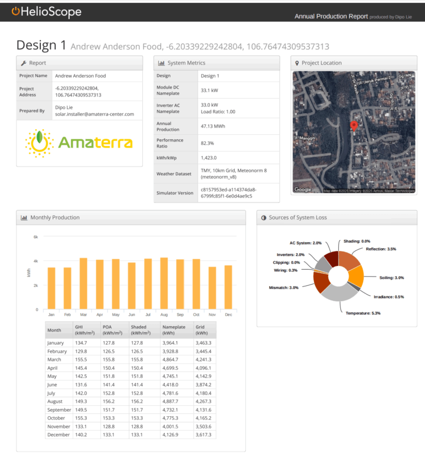425x456 pixels.
Task: Click the Annual Production value 47.13 MWh
Action: coord(212,127)
